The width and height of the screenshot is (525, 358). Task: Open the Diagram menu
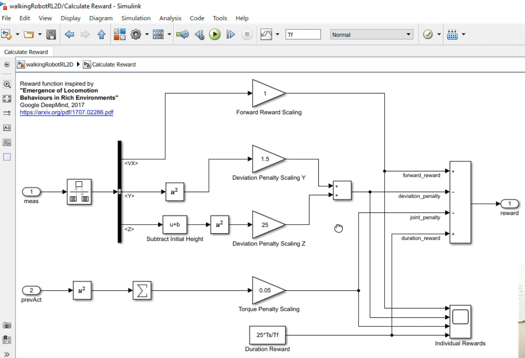click(101, 18)
